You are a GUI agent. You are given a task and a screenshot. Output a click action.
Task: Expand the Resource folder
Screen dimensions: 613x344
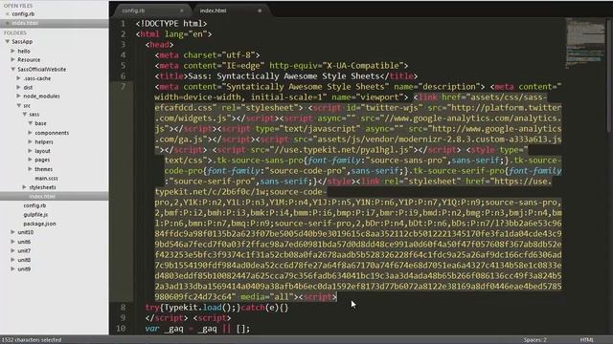coord(12,59)
